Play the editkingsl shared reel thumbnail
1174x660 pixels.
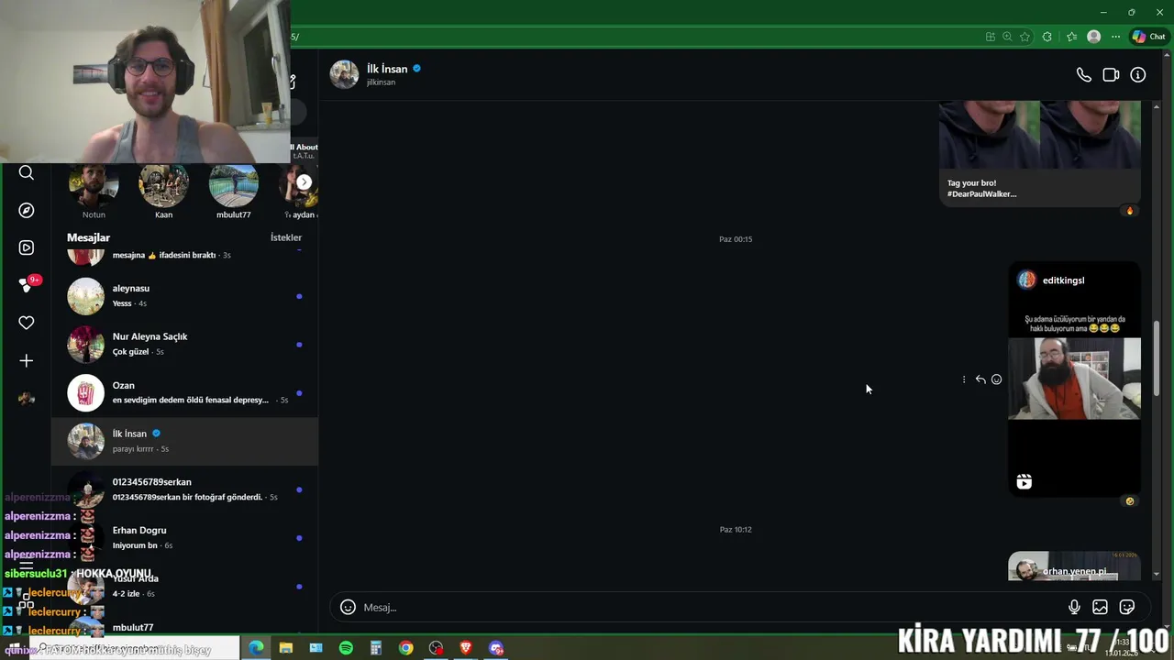point(1074,379)
